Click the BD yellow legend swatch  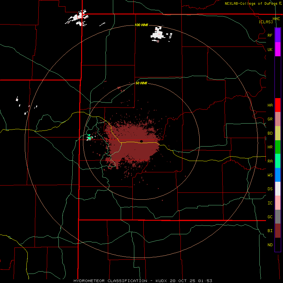click(x=278, y=133)
